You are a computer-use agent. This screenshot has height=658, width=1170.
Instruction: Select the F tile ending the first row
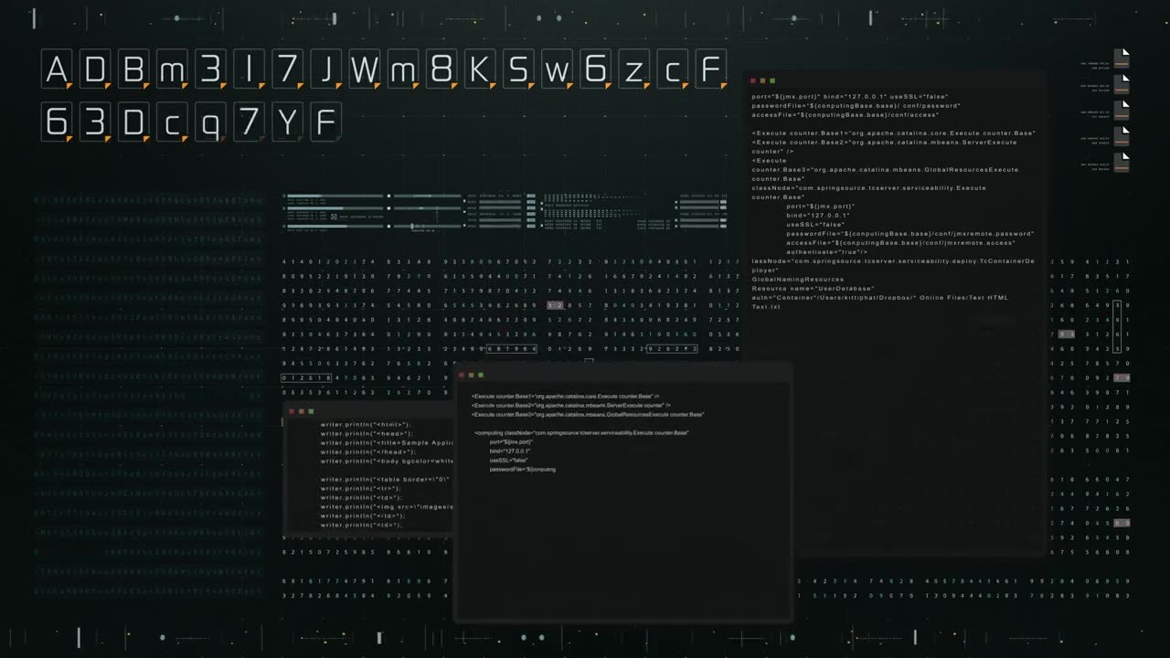709,69
